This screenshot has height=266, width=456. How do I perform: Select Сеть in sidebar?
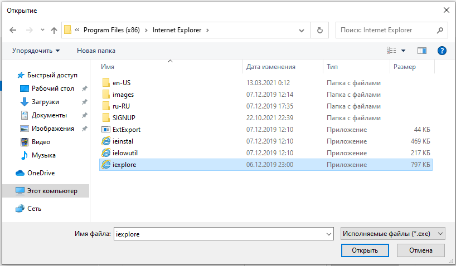click(x=34, y=209)
